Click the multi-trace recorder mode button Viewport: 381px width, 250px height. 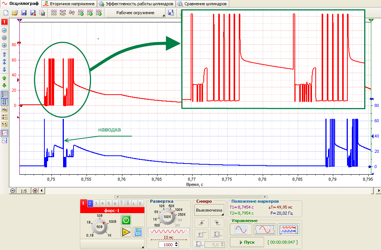289,230
